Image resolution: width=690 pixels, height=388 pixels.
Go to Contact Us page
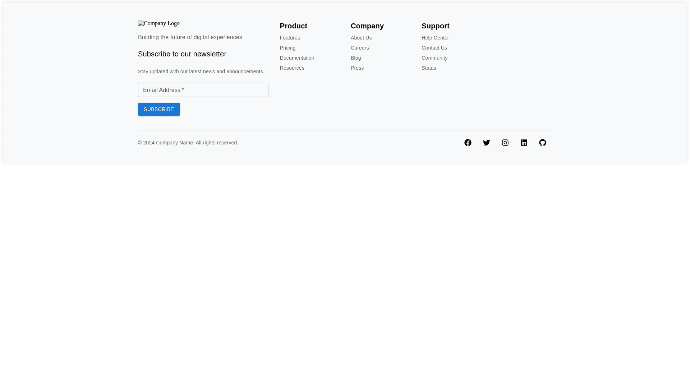pos(434,48)
